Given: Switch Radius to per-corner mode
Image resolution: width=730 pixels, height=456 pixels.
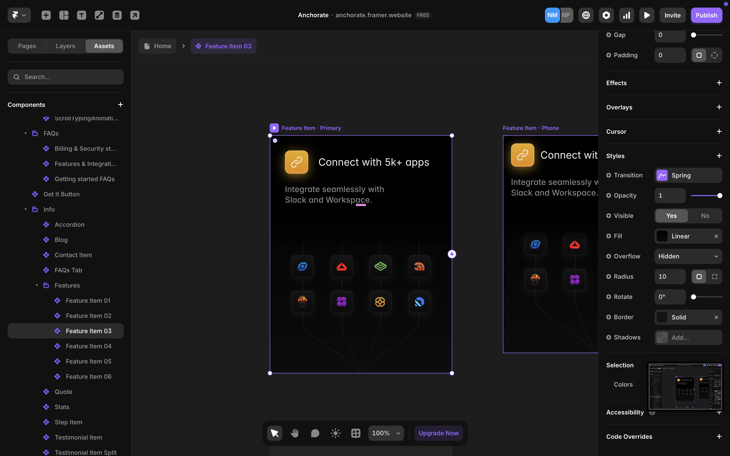Looking at the screenshot, I should tap(714, 277).
